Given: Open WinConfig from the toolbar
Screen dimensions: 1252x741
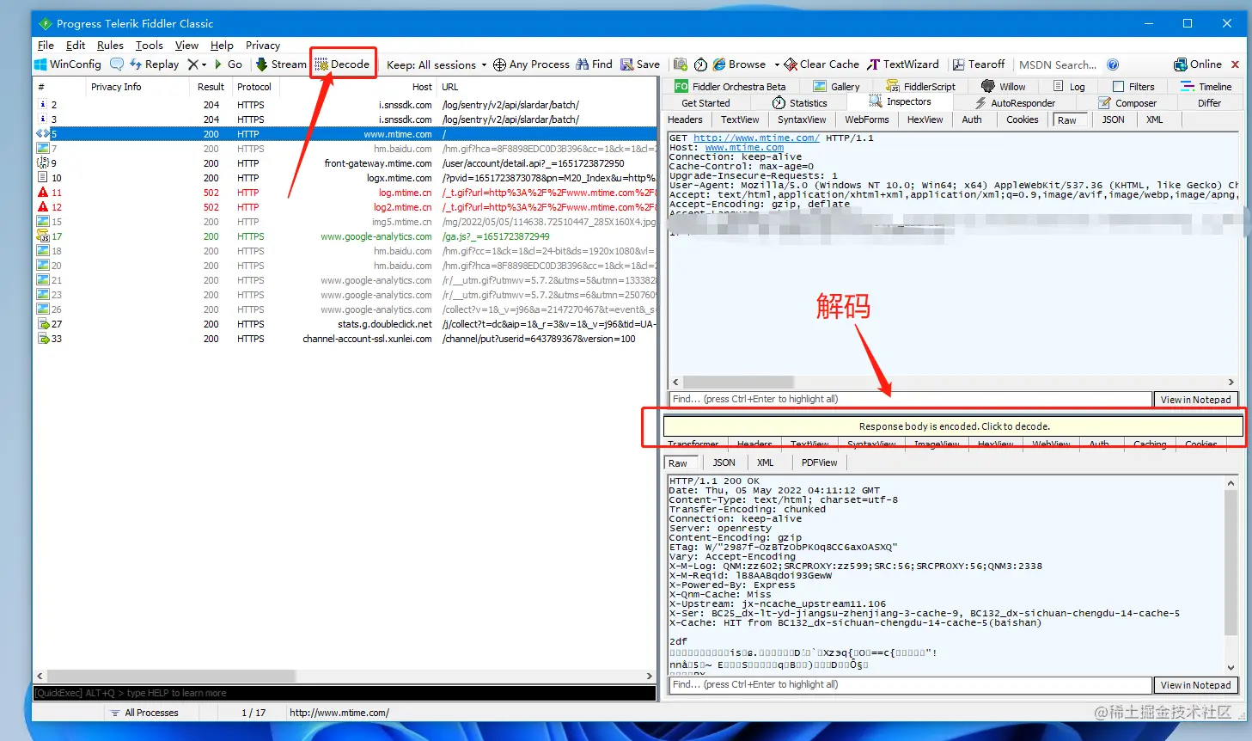Looking at the screenshot, I should pyautogui.click(x=68, y=64).
